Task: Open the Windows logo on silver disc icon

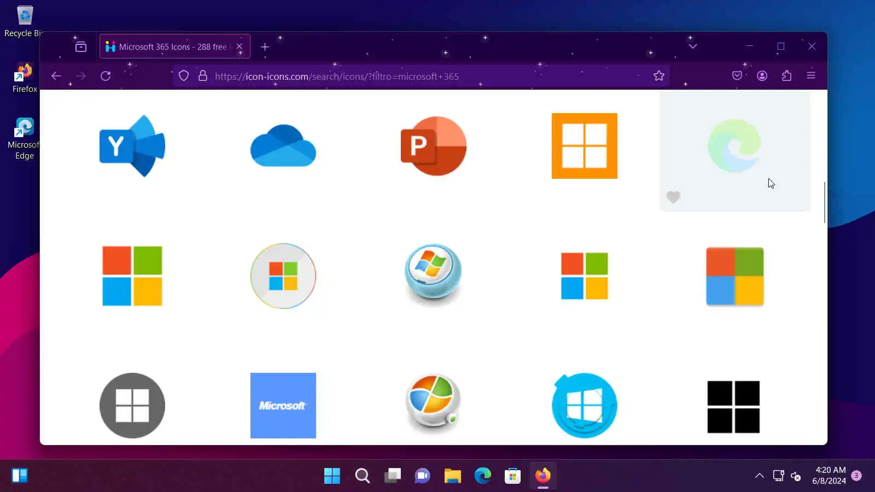Action: [x=434, y=405]
